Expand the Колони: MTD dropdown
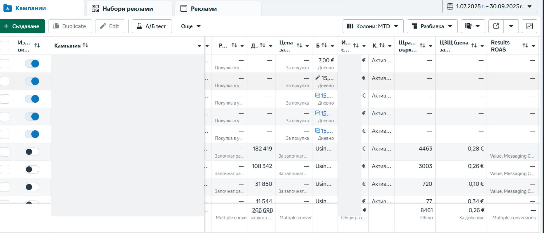 pyautogui.click(x=373, y=26)
